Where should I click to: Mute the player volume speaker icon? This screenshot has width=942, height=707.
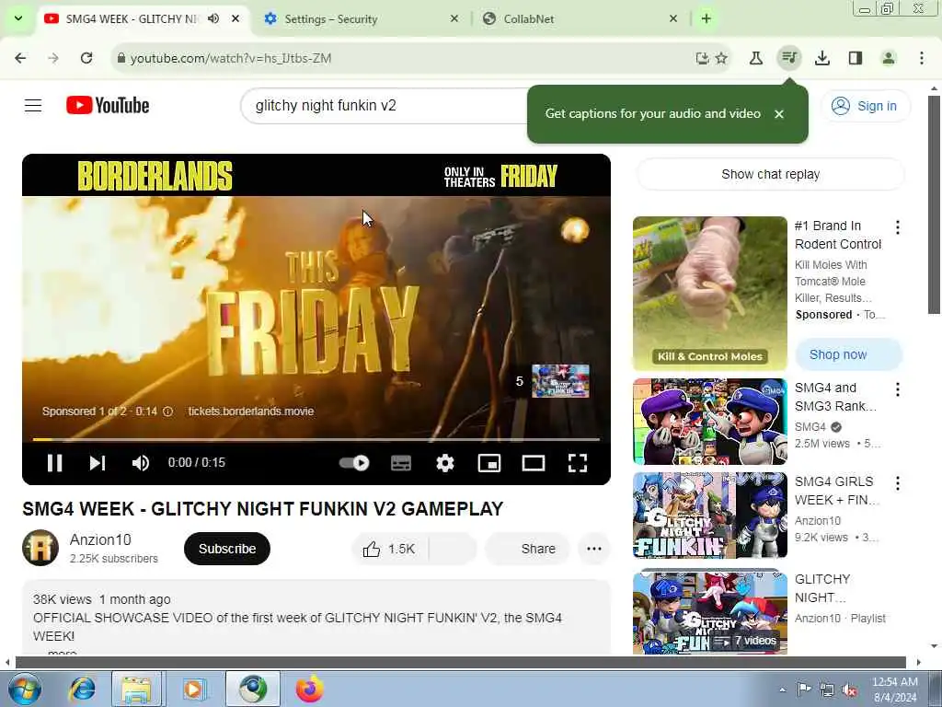(141, 463)
